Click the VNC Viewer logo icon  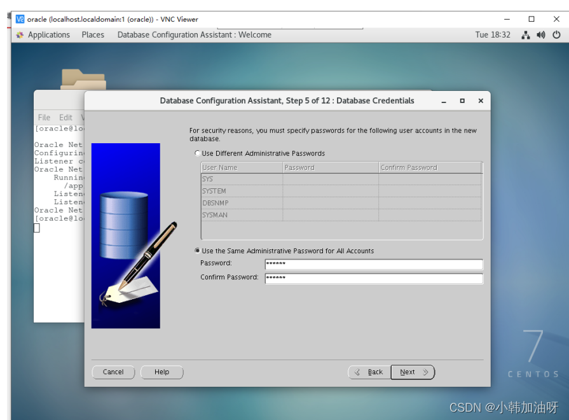tap(20, 19)
